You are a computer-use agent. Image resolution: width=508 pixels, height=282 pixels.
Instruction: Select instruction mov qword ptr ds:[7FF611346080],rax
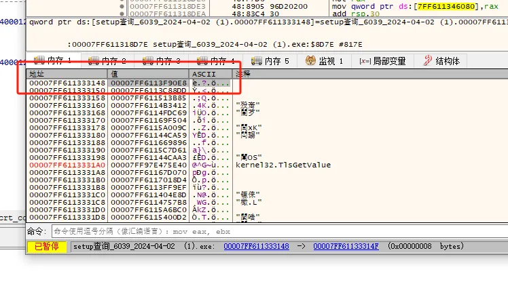(x=415, y=6)
